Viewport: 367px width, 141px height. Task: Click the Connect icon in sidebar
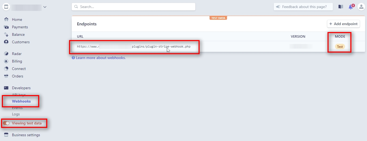[6, 69]
